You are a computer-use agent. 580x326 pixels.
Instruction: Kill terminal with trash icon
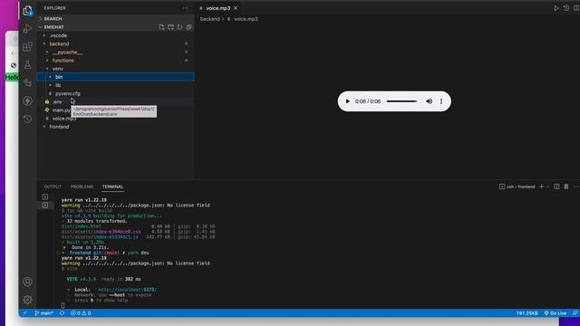point(566,187)
